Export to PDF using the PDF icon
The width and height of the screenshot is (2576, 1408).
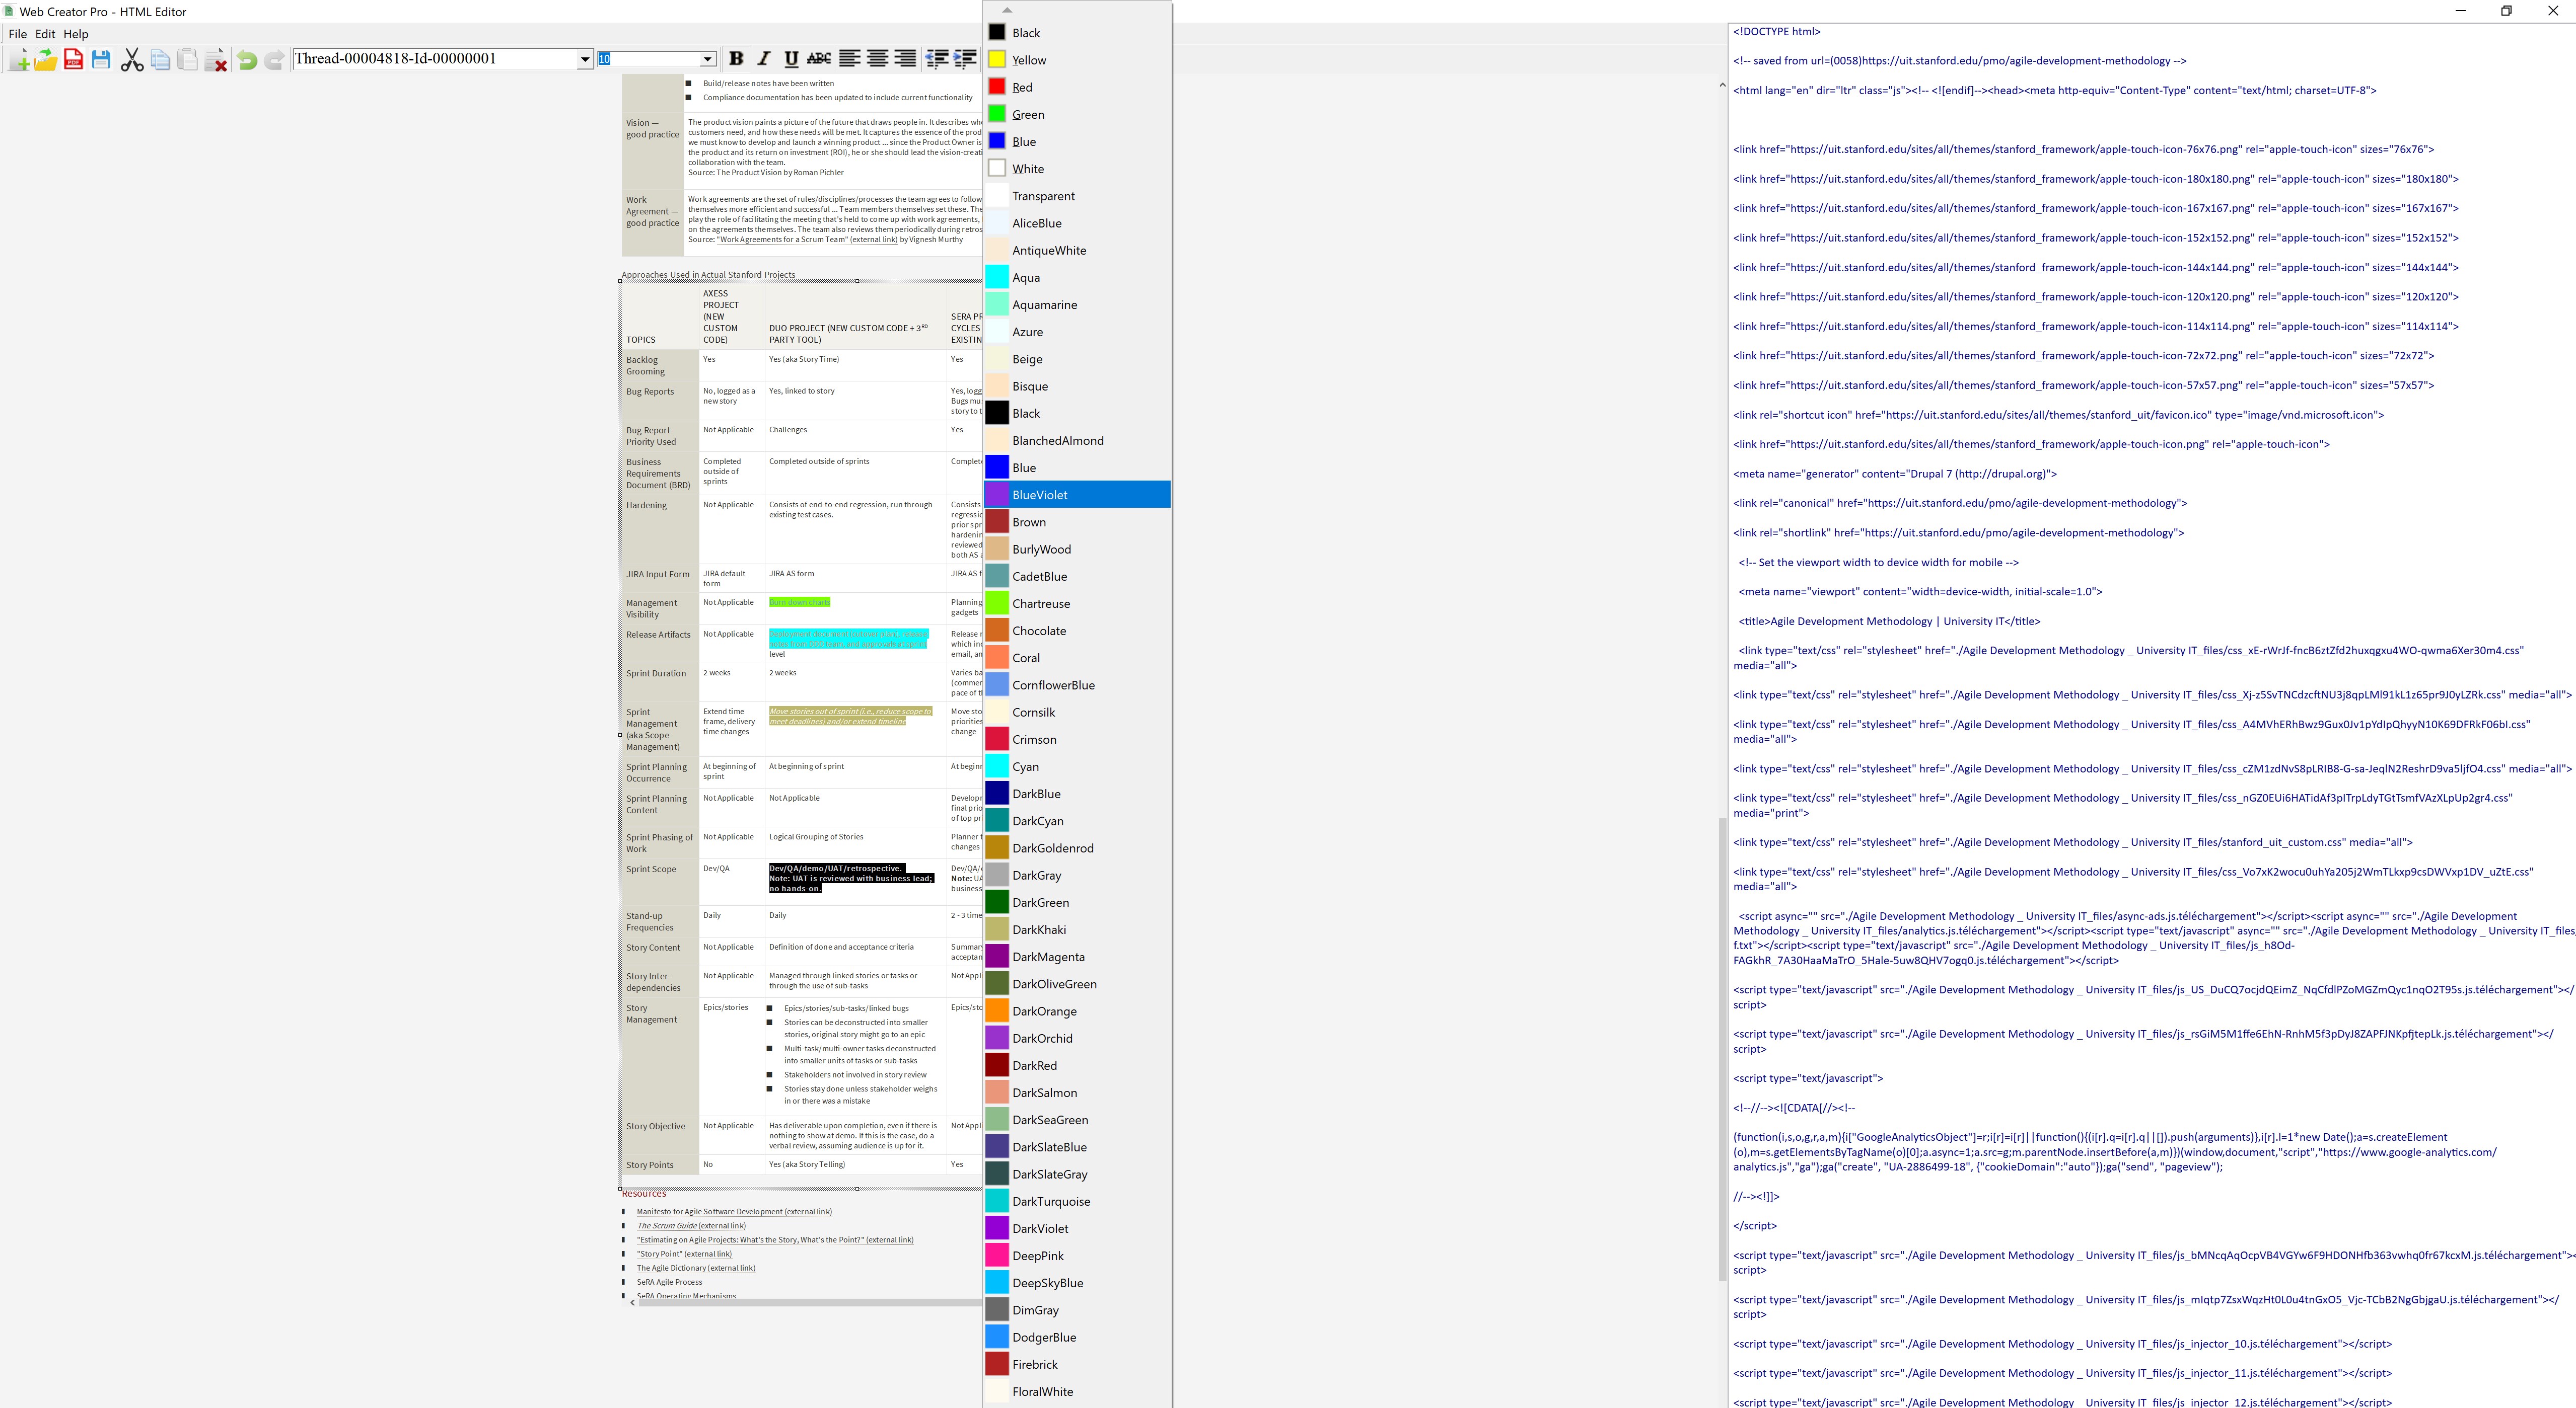coord(73,60)
